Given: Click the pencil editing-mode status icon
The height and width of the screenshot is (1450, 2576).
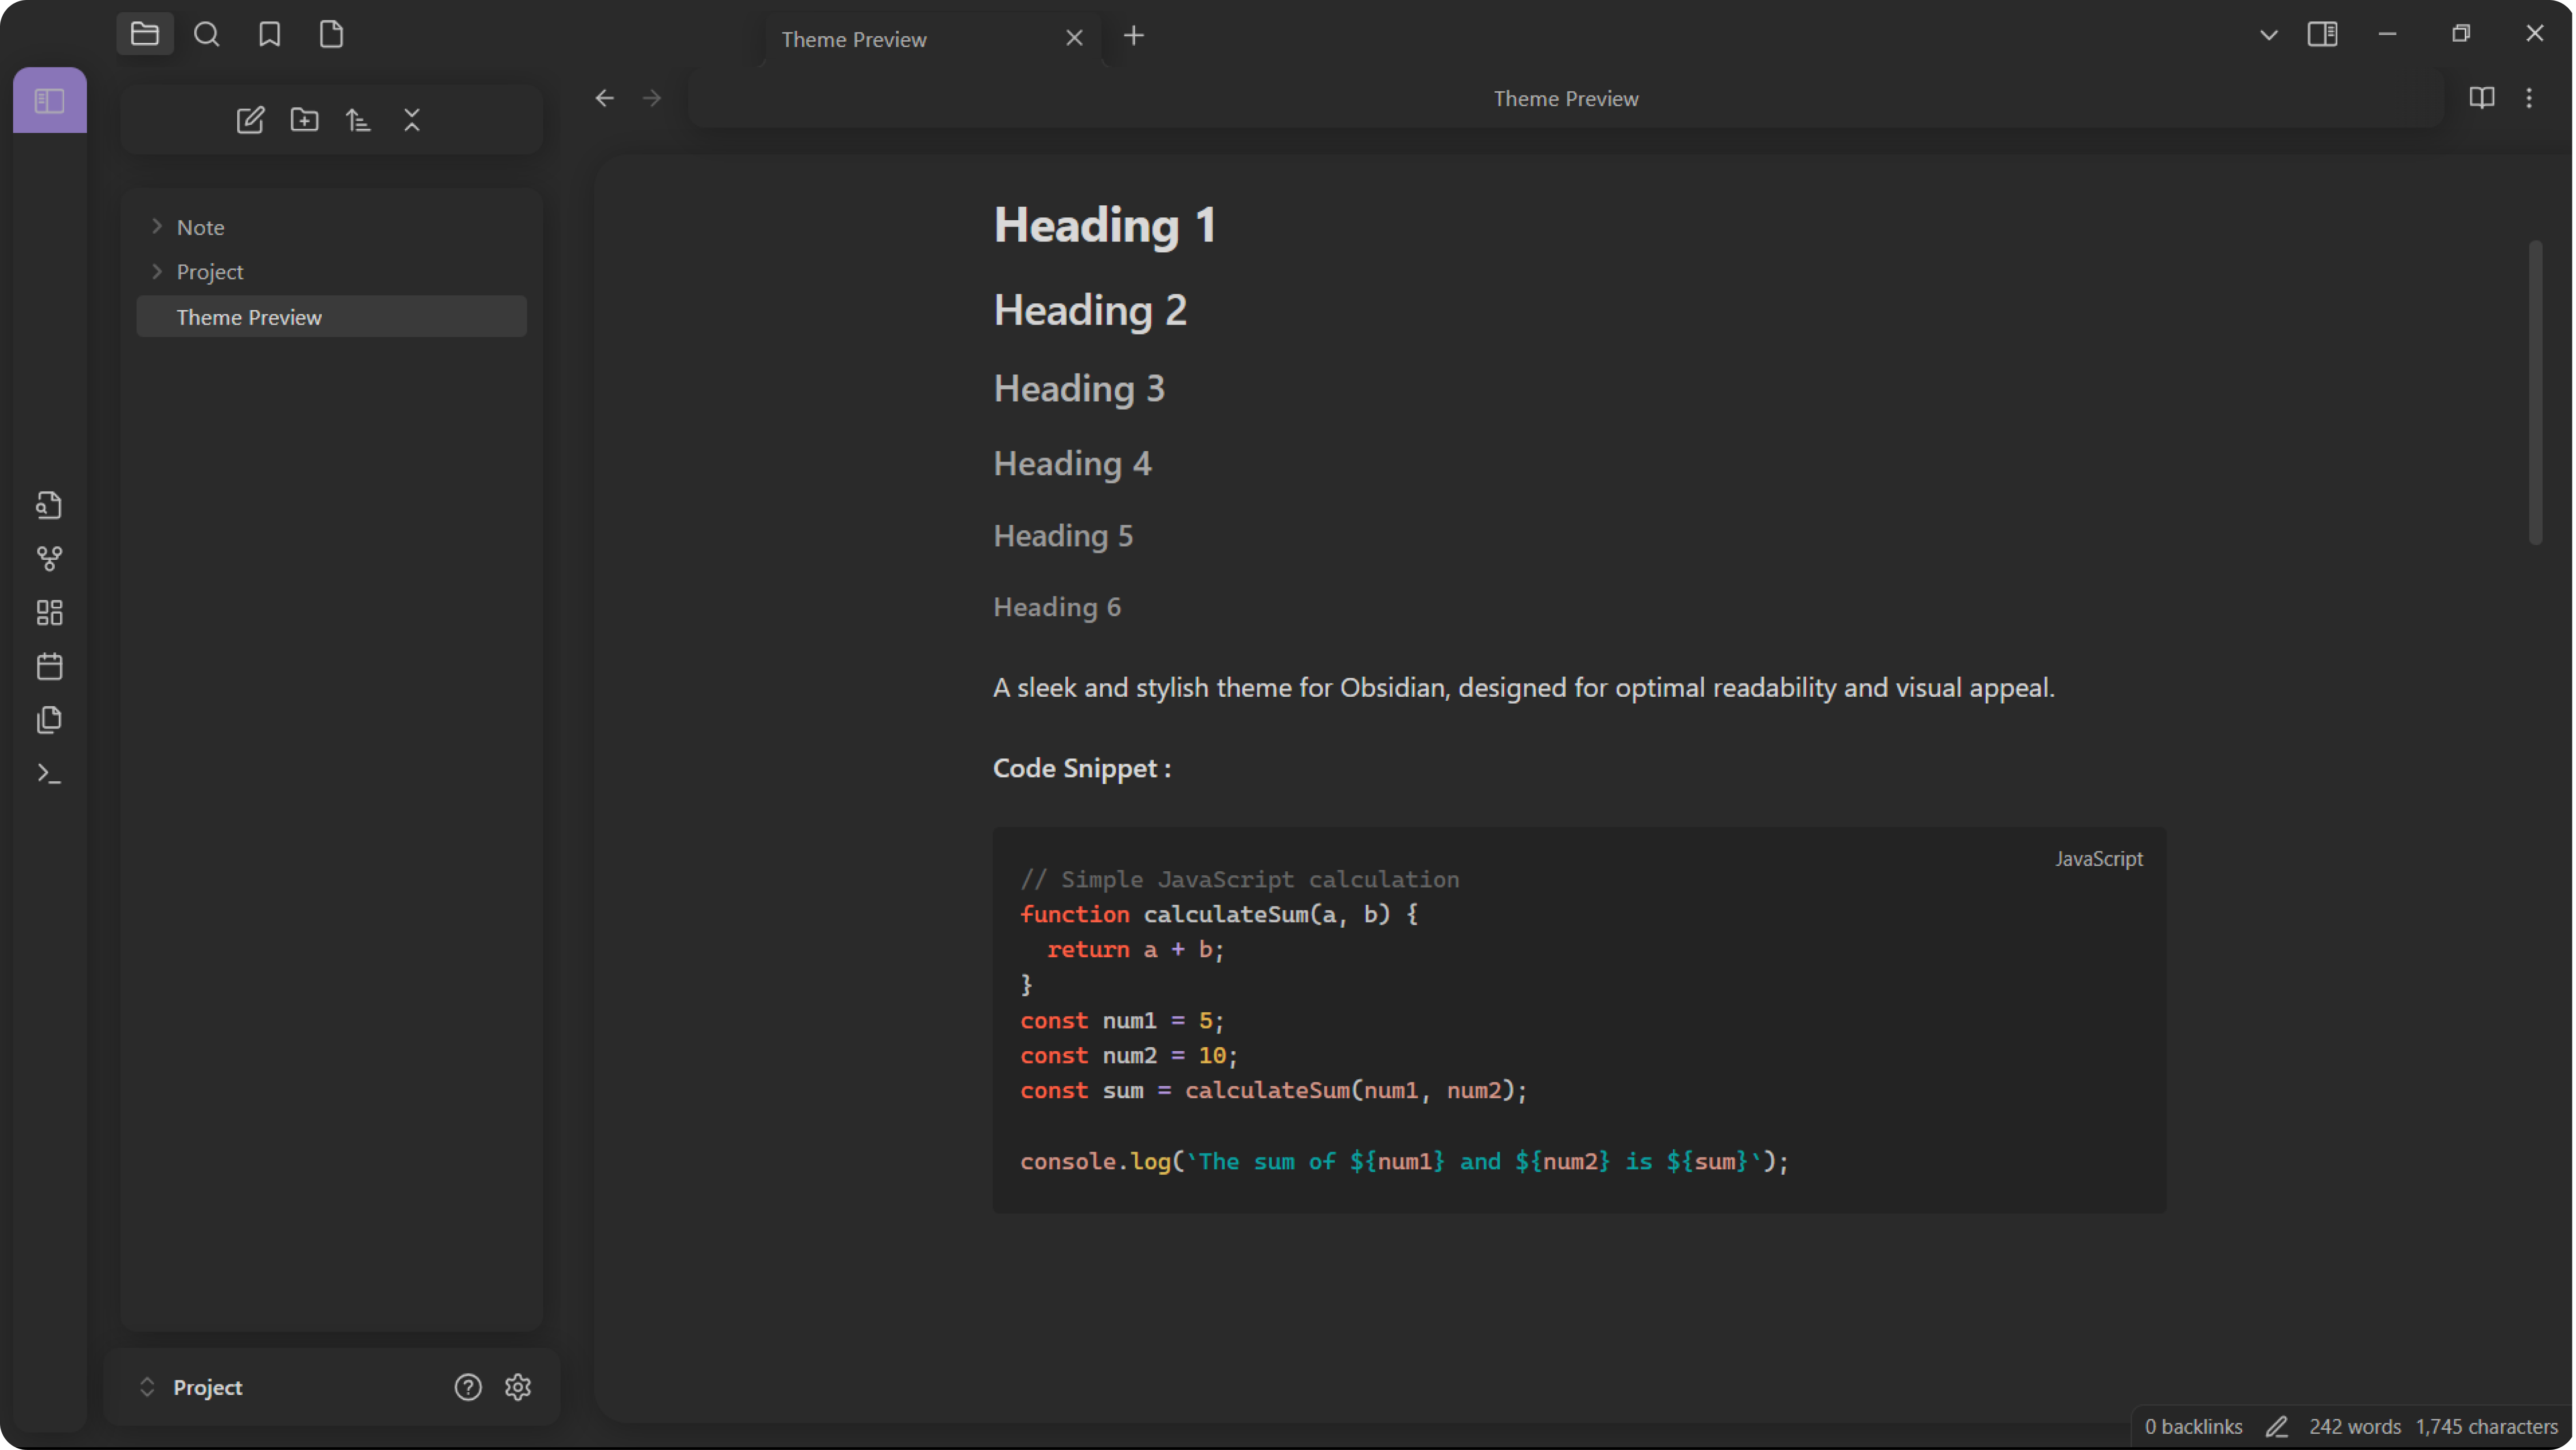Looking at the screenshot, I should [2277, 1427].
